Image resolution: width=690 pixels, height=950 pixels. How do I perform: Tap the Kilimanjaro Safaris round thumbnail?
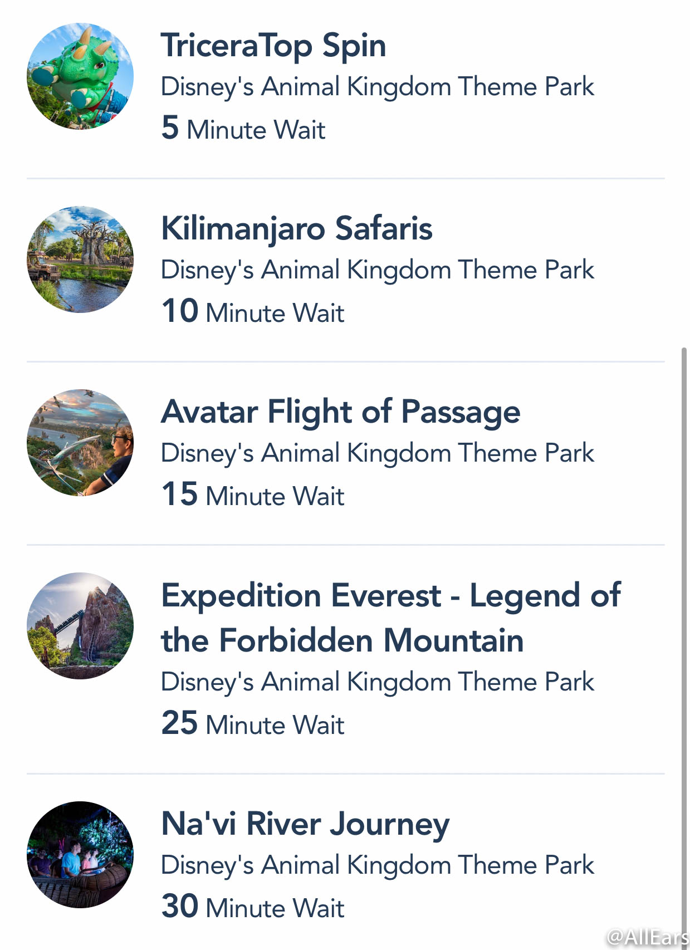coord(80,259)
